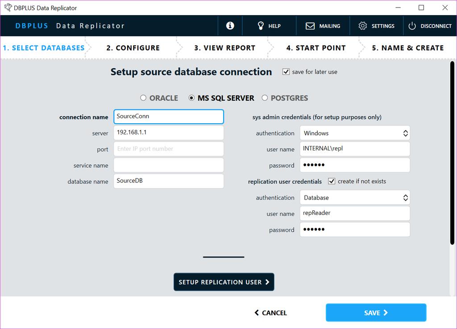This screenshot has width=457, height=329.
Task: Click the 'Setup source database connection' heading
Action: 191,72
